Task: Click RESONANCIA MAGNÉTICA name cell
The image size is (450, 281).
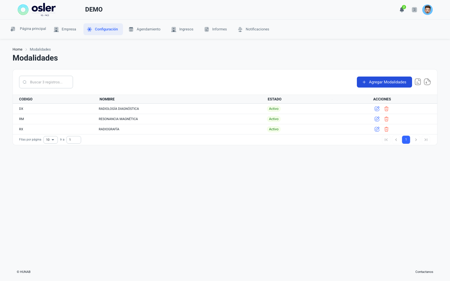Action: click(x=118, y=119)
